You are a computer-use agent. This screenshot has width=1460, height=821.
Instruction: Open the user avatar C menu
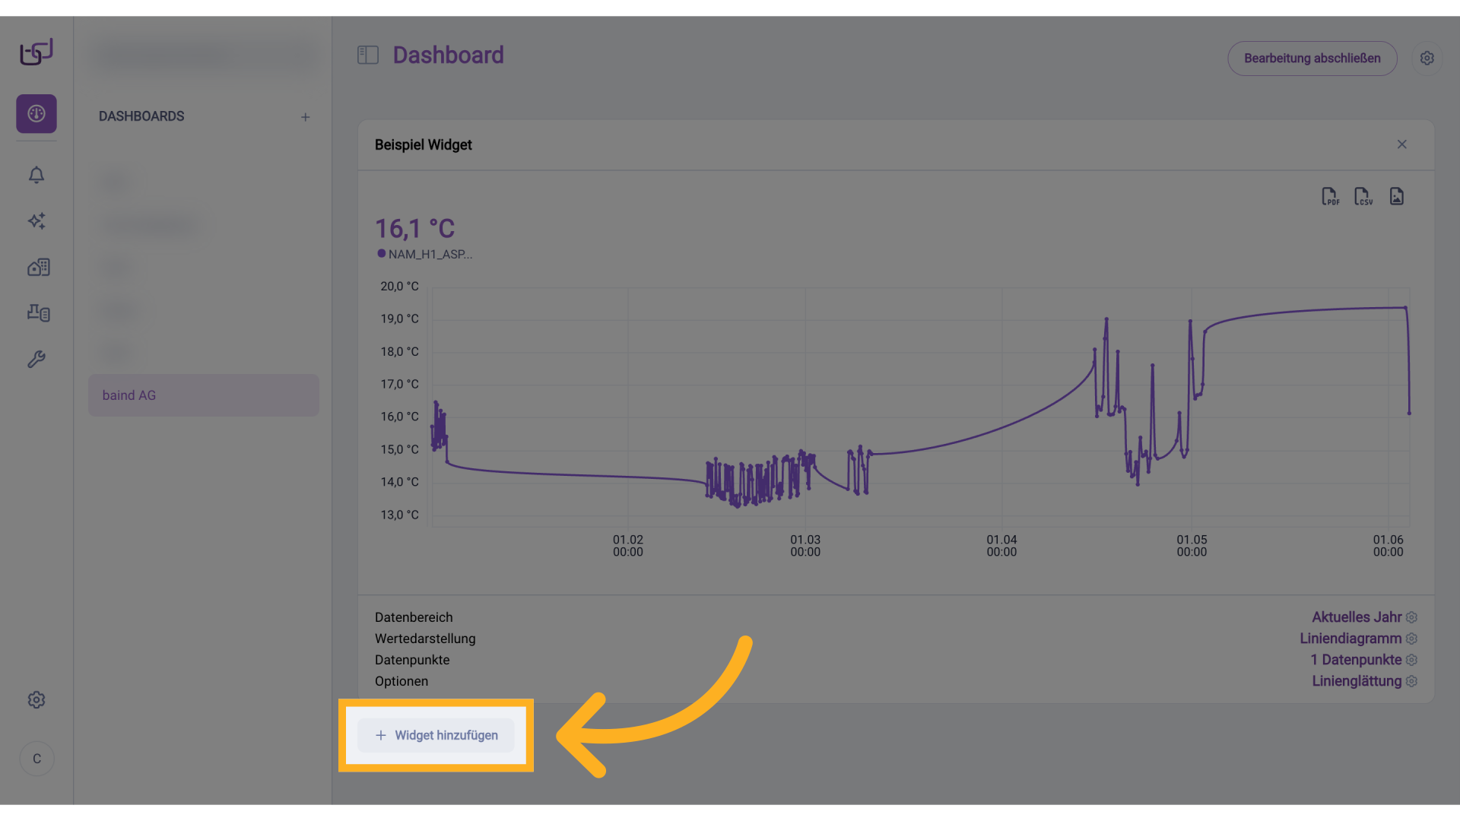click(36, 759)
